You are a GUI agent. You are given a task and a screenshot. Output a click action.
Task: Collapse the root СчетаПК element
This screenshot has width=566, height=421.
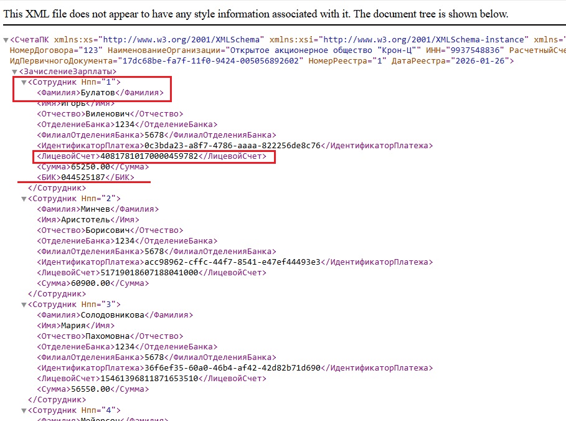click(6, 39)
